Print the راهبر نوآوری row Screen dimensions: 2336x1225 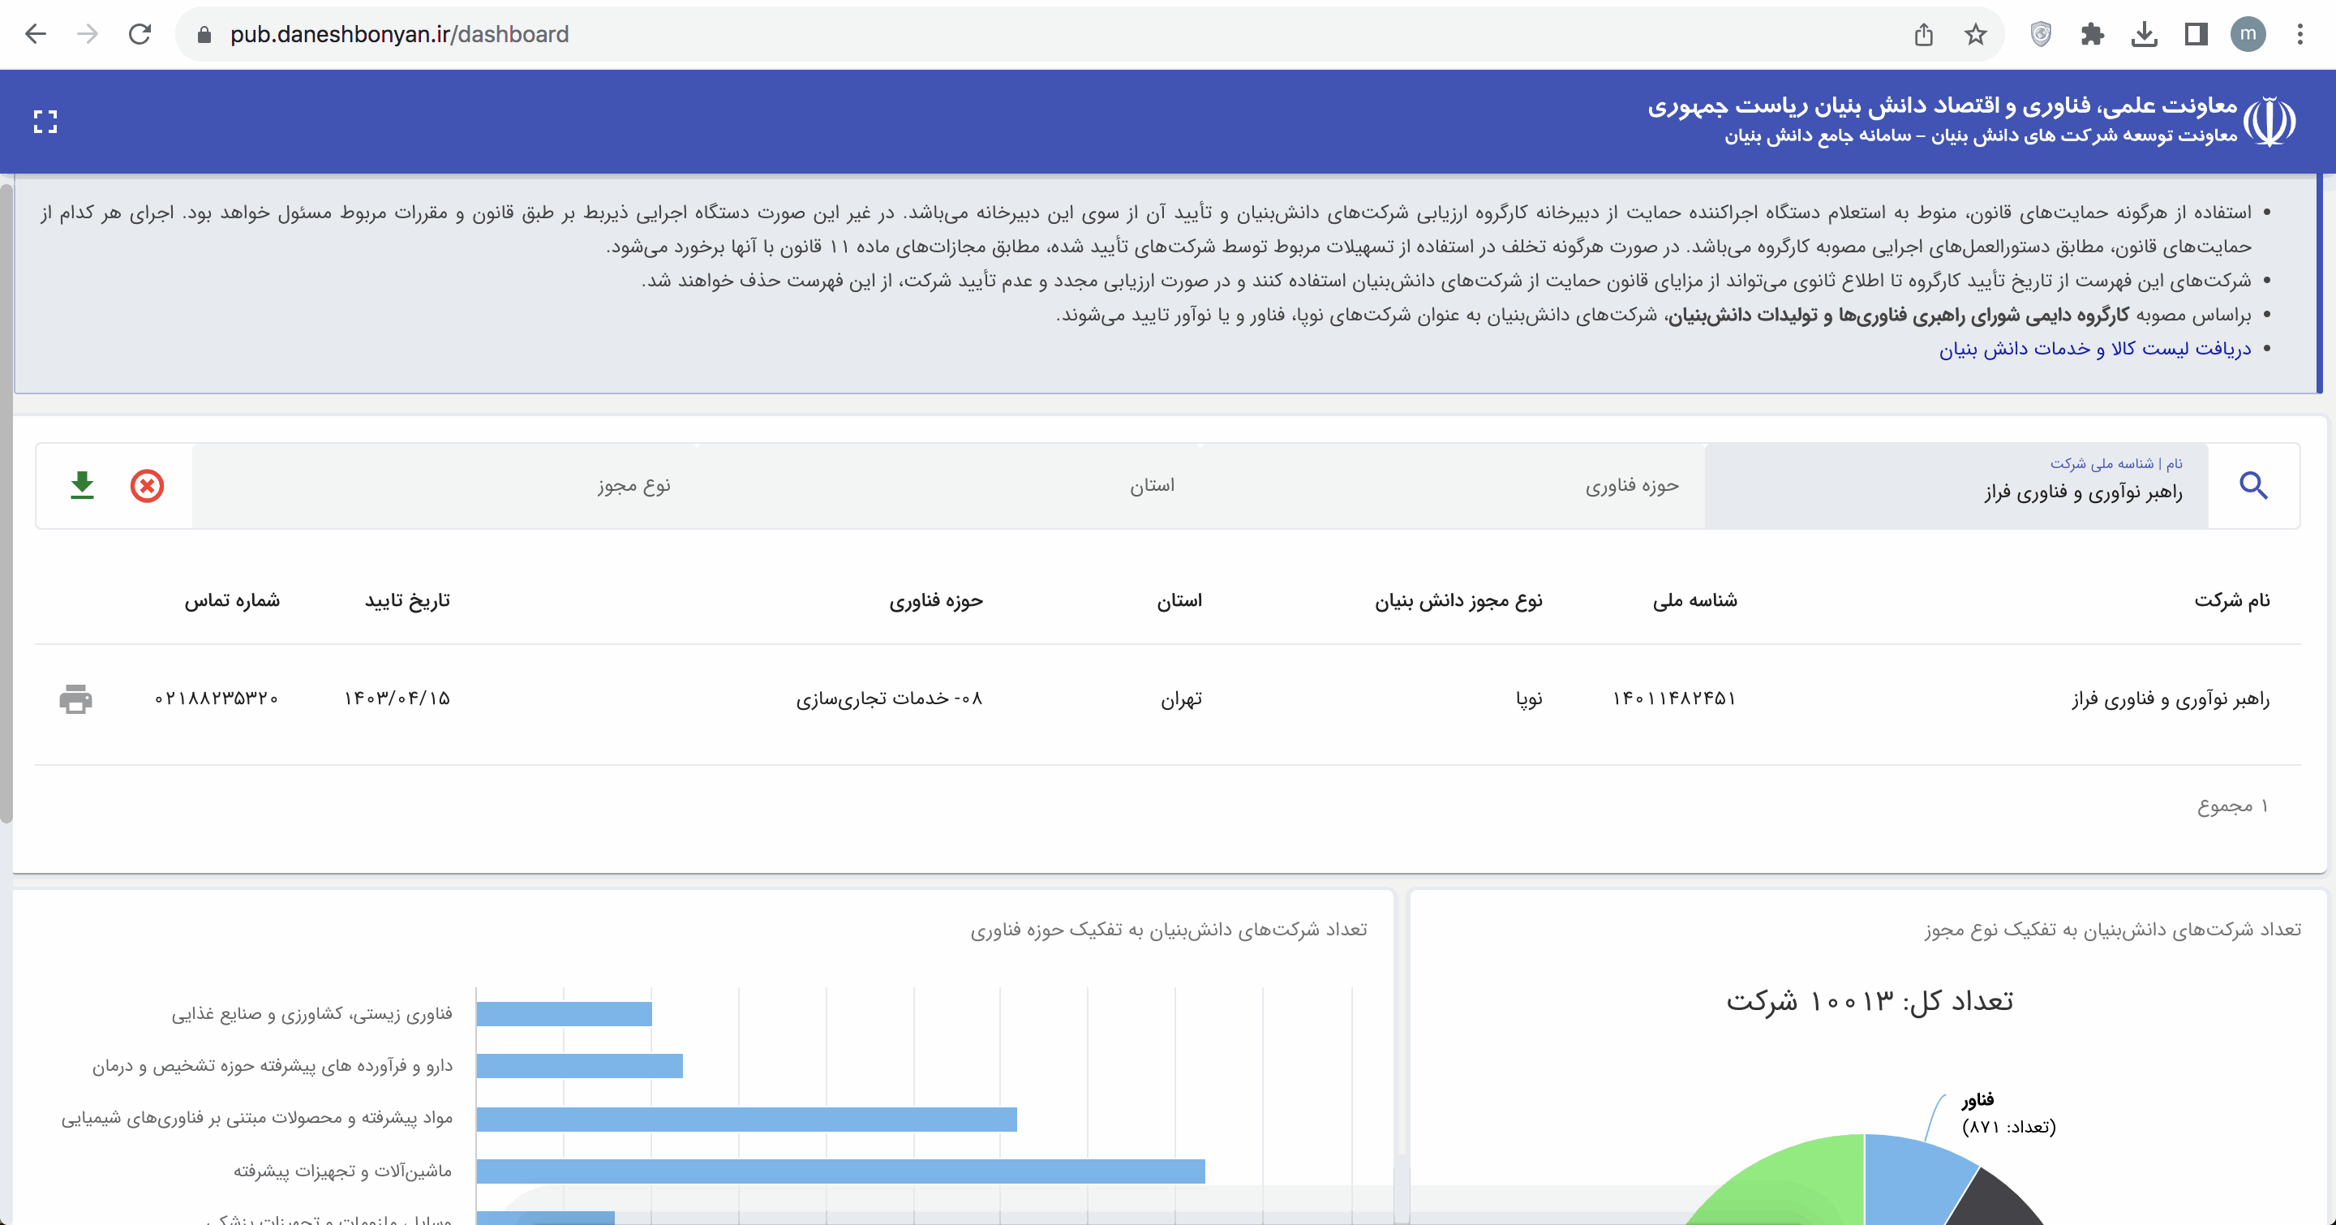[75, 699]
